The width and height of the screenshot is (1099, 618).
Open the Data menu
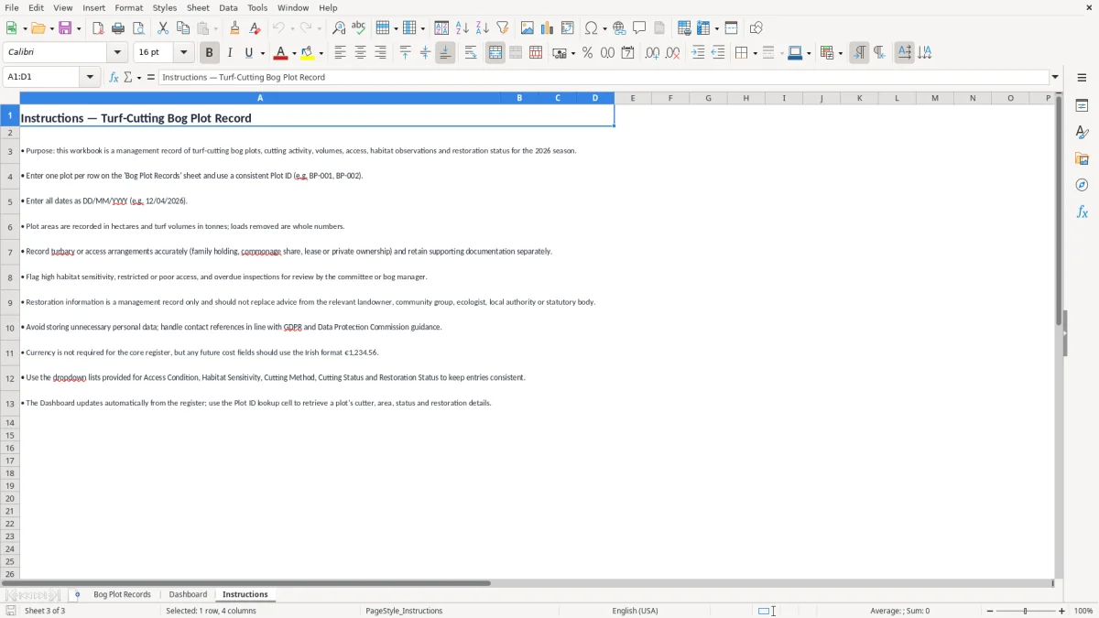tap(228, 7)
